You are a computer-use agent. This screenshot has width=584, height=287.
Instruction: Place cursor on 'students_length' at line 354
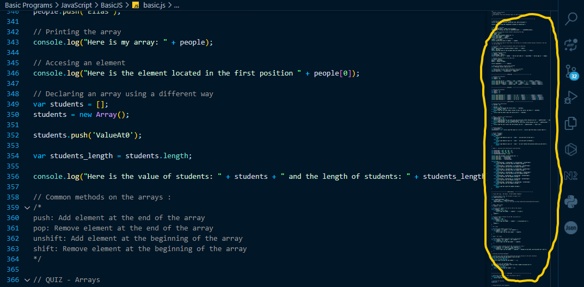(x=81, y=156)
